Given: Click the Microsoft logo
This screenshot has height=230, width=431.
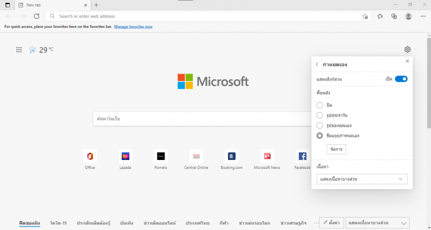Looking at the screenshot, I should (213, 81).
